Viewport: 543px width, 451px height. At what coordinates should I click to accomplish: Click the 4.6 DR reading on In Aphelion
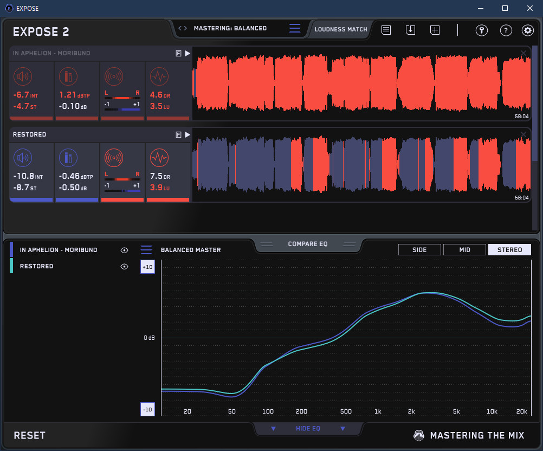pyautogui.click(x=160, y=95)
